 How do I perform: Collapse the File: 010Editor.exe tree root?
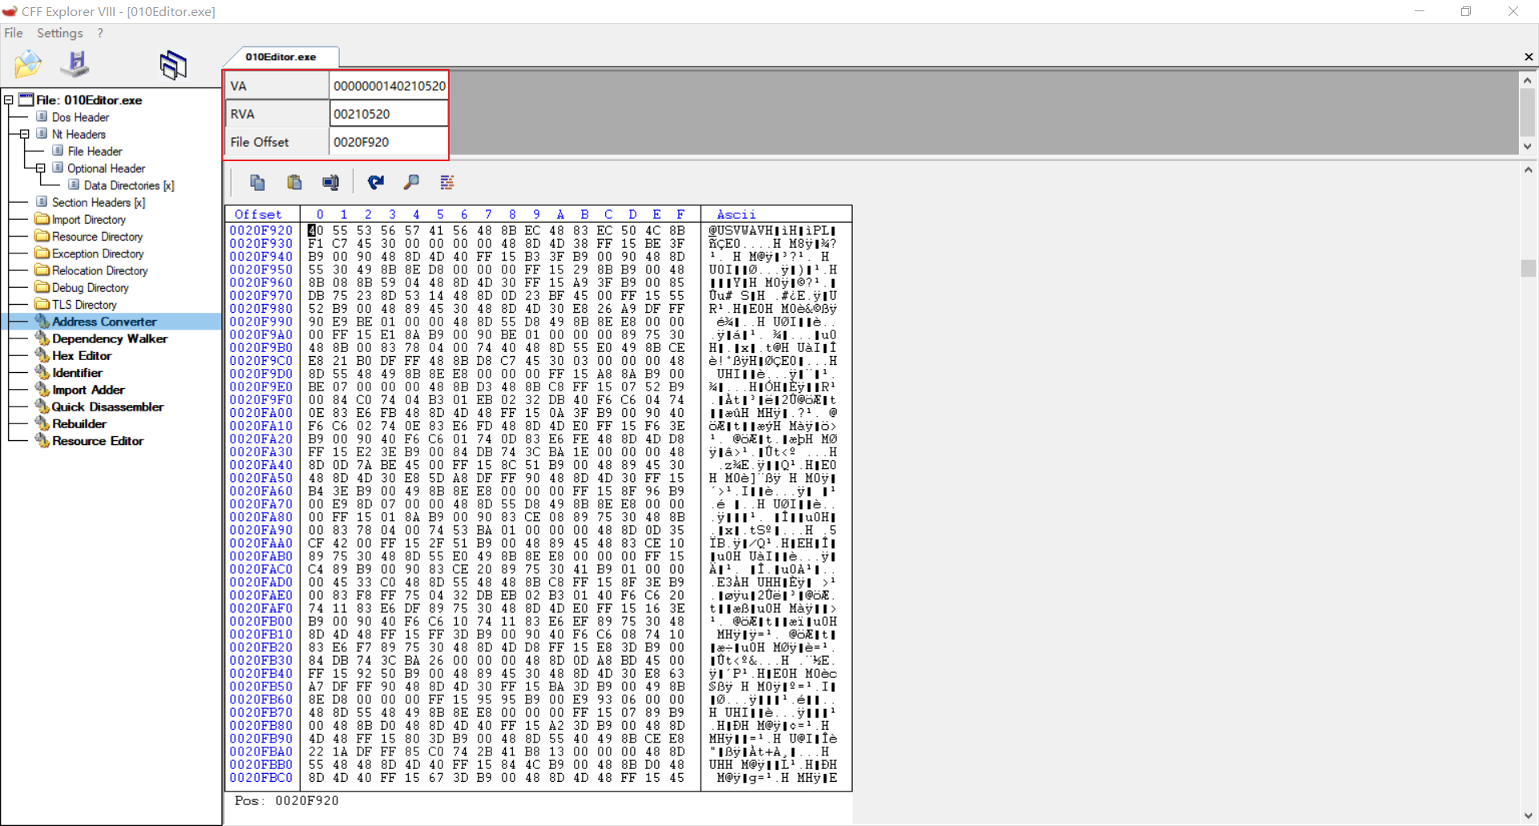point(9,100)
